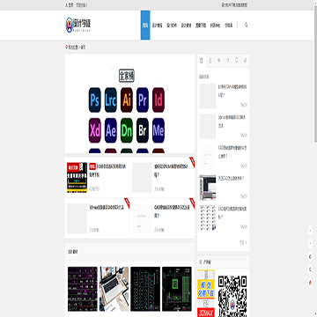Open the search magnifier in the navigation bar
This screenshot has height=317, width=317.
pyautogui.click(x=246, y=25)
